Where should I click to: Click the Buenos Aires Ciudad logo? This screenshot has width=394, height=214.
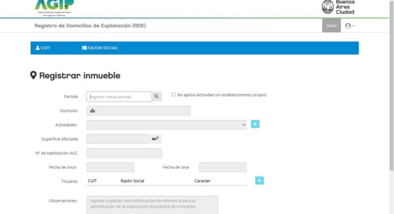pyautogui.click(x=338, y=7)
